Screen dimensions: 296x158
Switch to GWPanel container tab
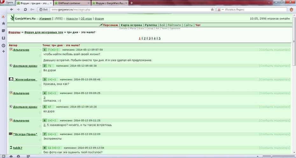tap(72, 3)
